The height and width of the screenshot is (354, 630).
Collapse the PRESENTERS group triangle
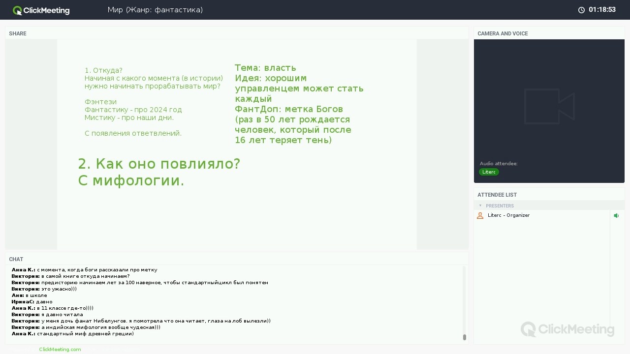click(x=480, y=206)
